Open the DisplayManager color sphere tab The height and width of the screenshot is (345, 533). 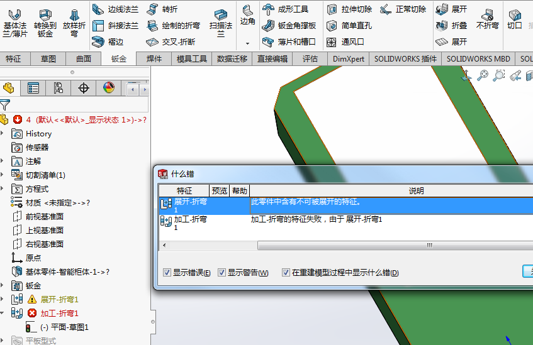click(x=109, y=88)
